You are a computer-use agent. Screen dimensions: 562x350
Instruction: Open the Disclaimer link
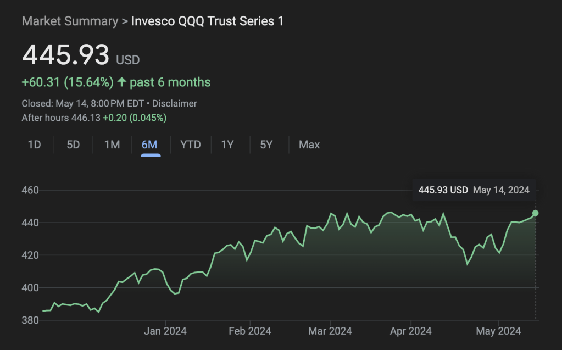(174, 103)
